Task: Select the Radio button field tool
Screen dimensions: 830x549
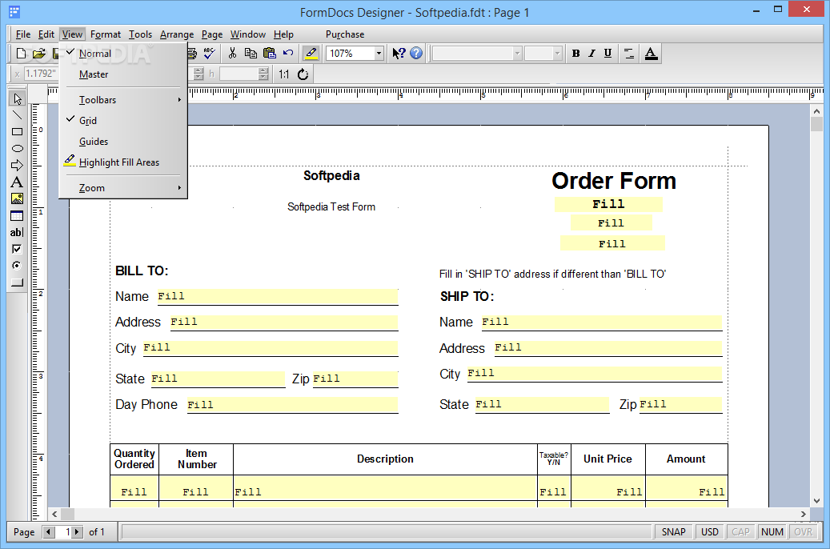Action: (x=17, y=266)
